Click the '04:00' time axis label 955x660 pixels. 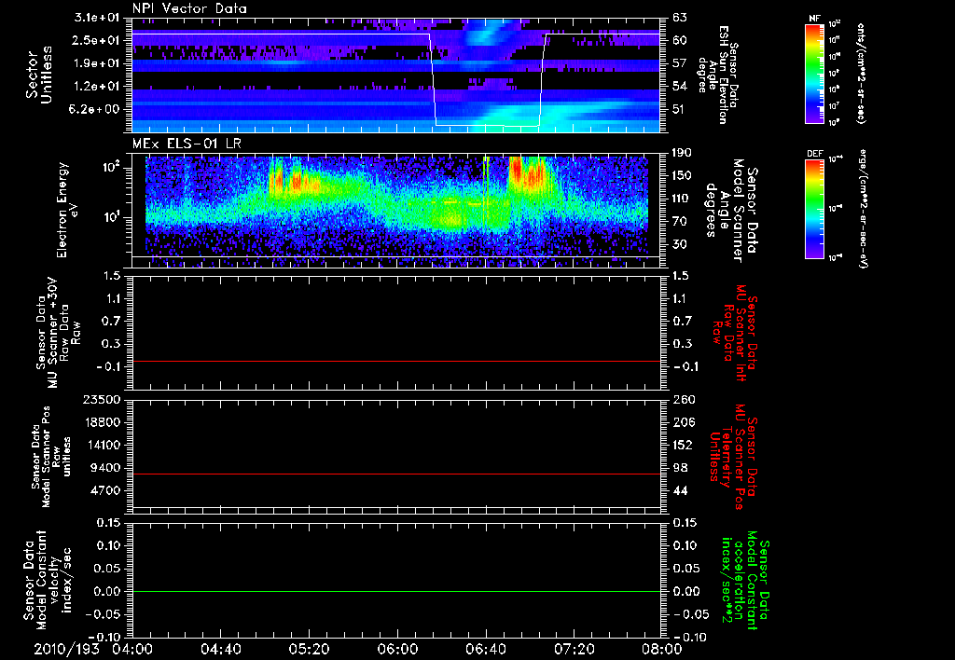tap(132, 649)
